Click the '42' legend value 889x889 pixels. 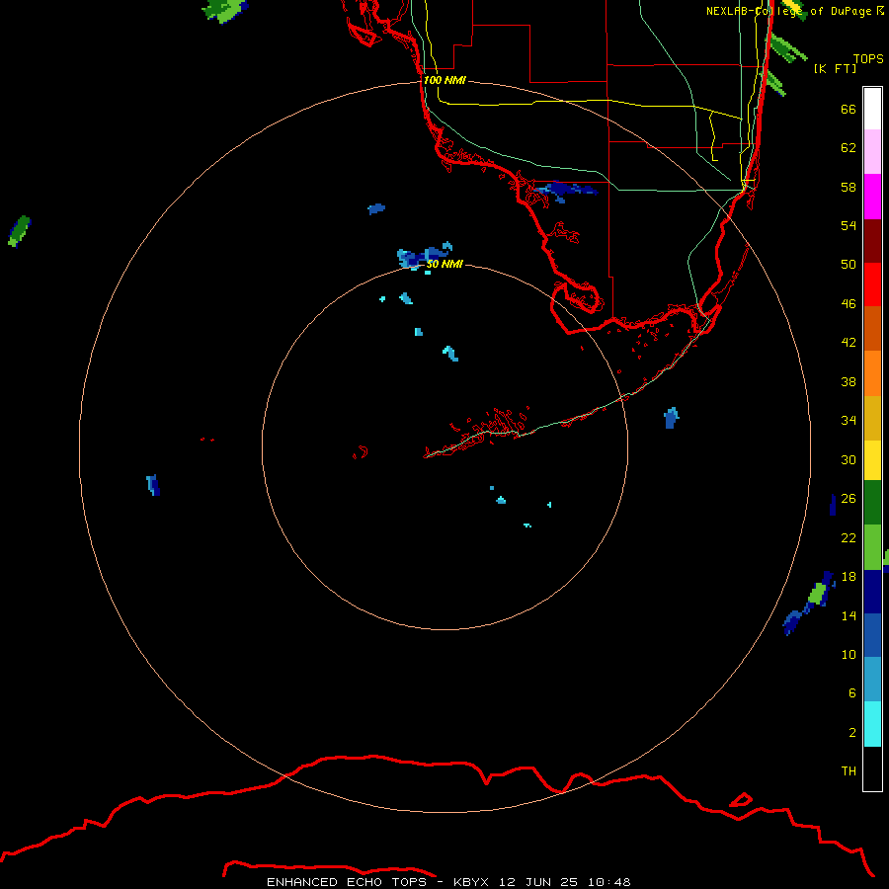[x=849, y=342]
